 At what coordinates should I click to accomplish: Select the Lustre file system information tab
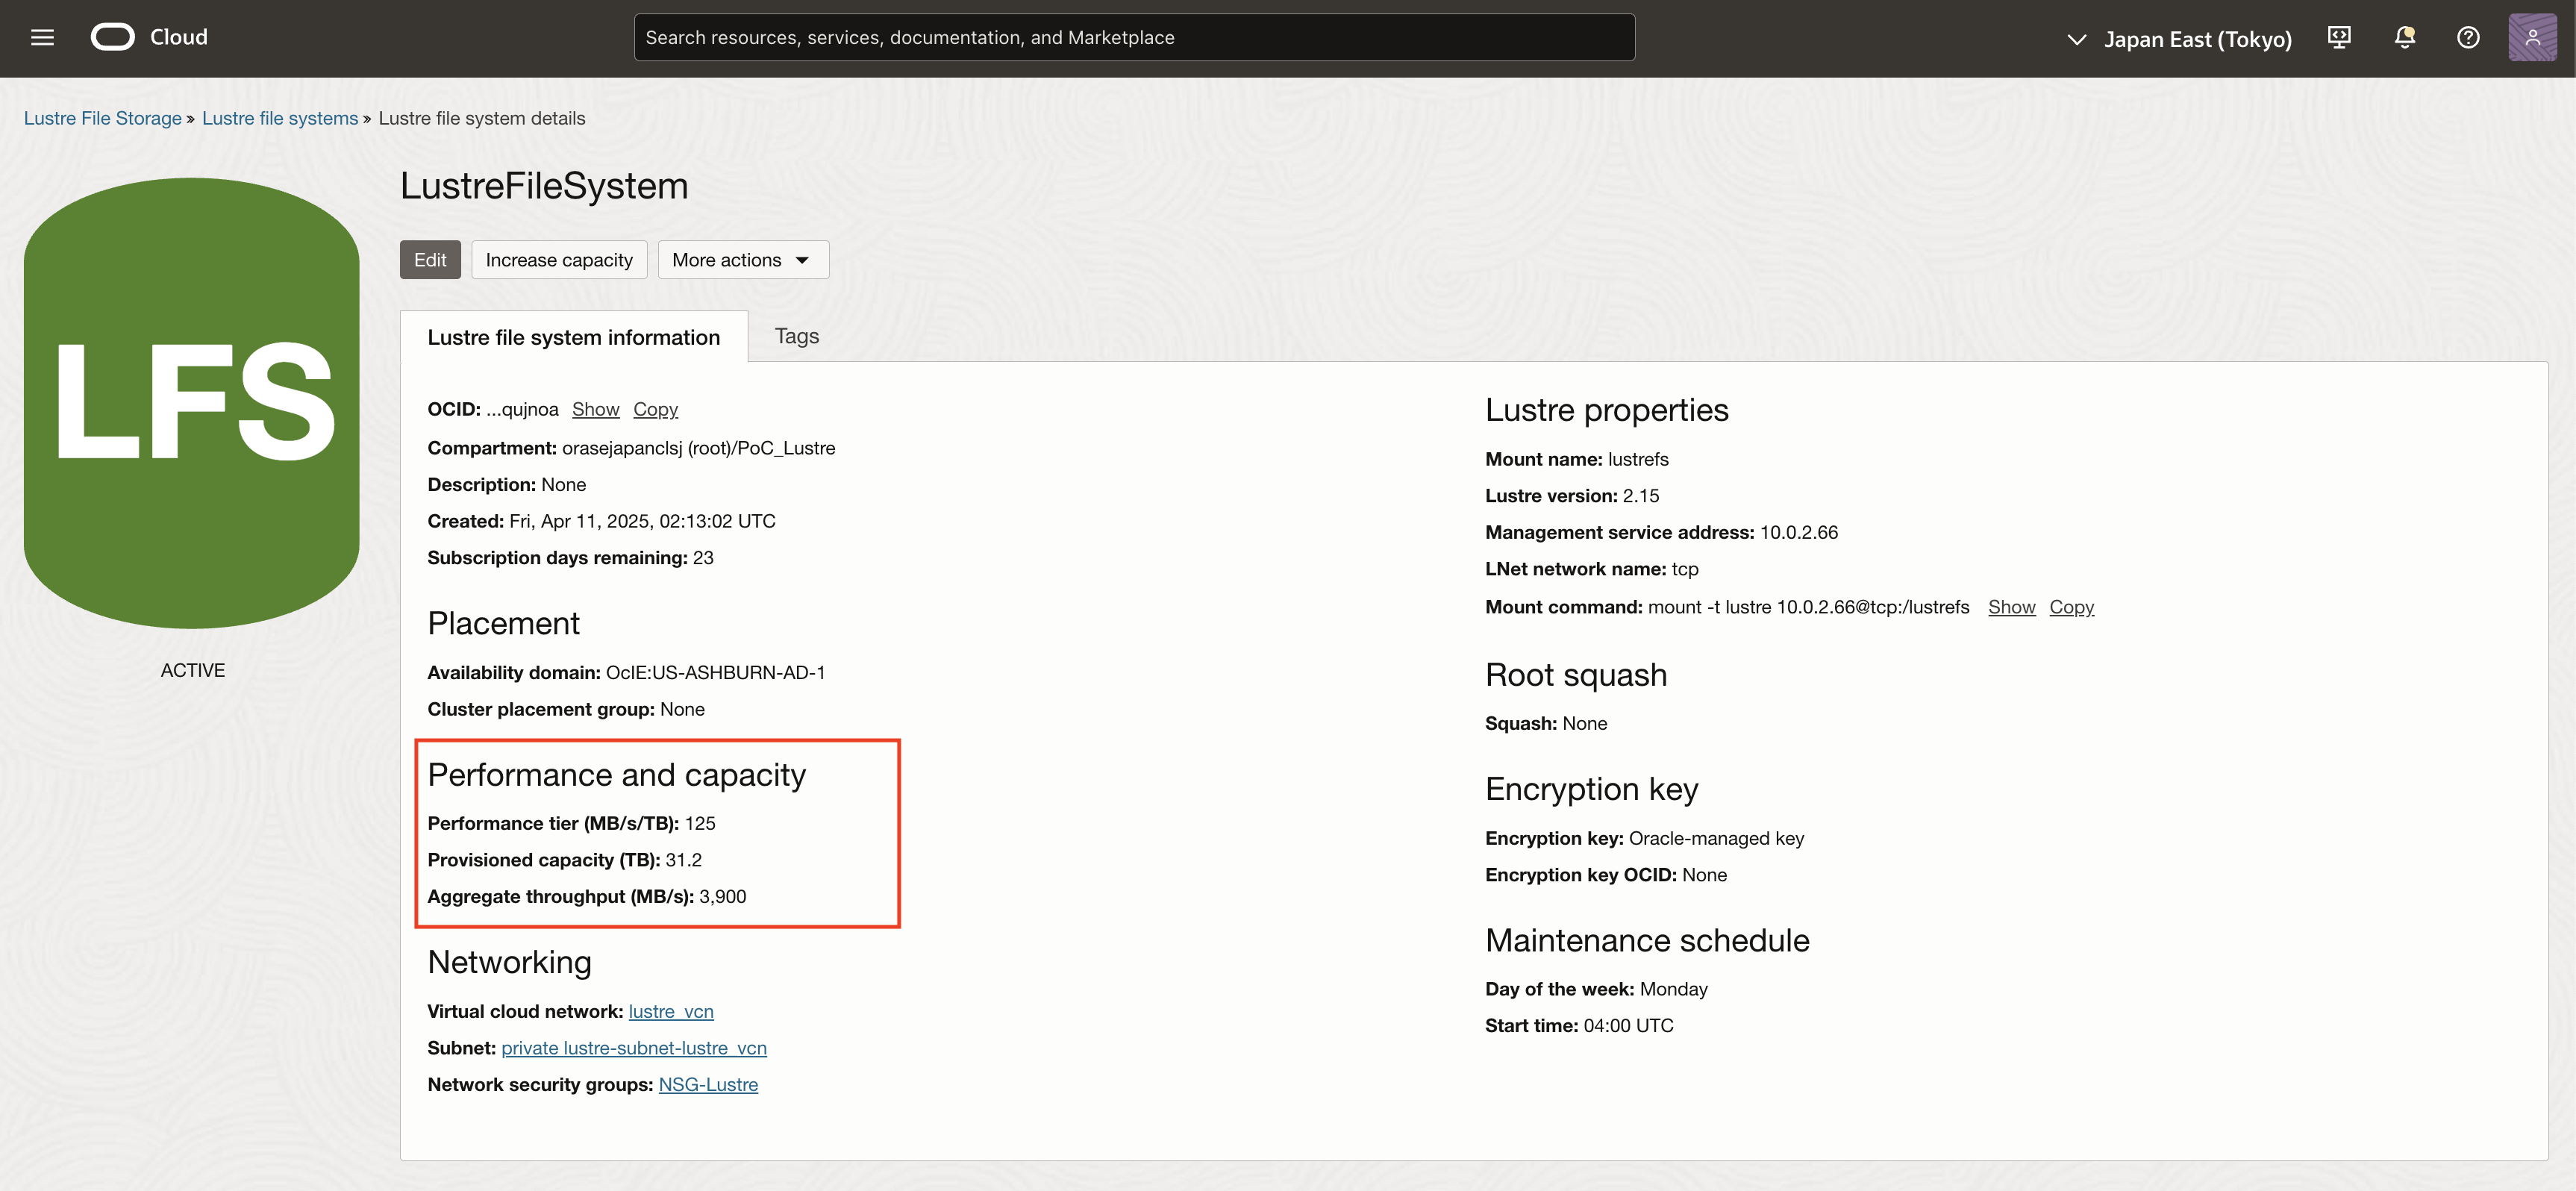[x=573, y=337]
